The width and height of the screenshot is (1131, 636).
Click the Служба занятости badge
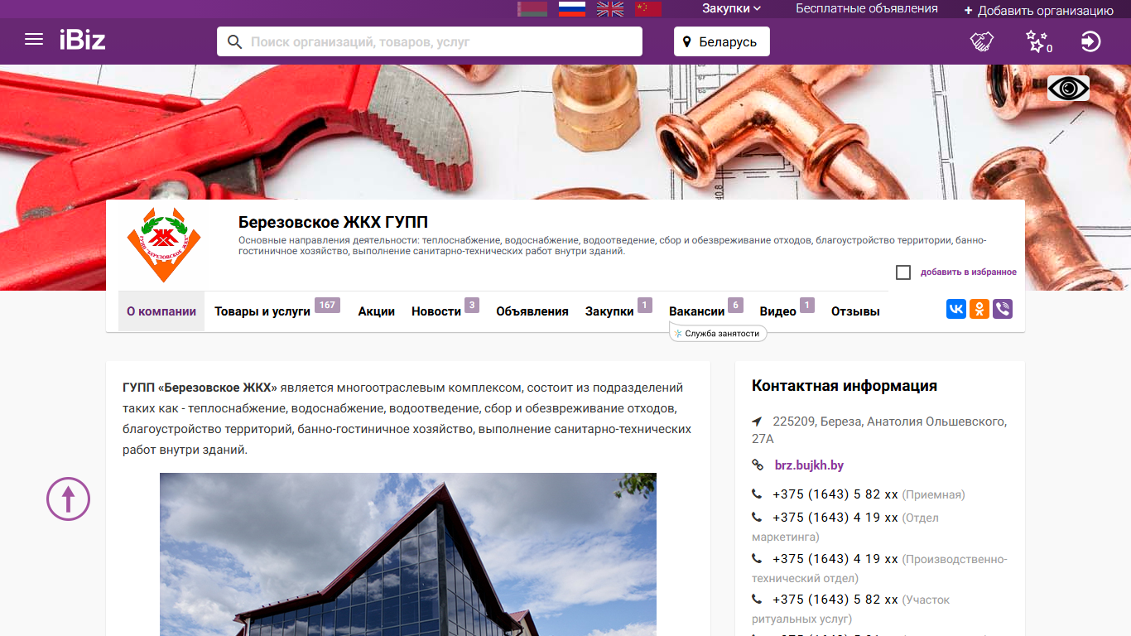coord(718,333)
